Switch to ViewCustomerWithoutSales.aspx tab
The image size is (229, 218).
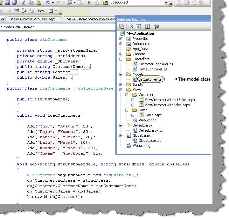click(91, 19)
